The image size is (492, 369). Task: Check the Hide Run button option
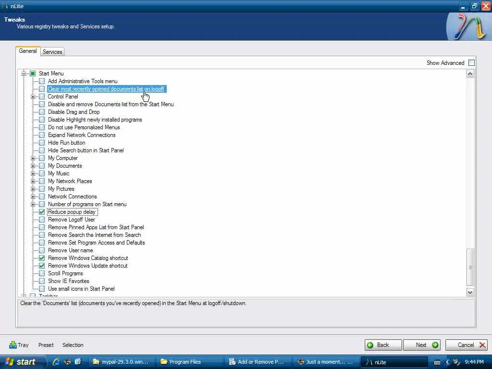click(x=42, y=143)
